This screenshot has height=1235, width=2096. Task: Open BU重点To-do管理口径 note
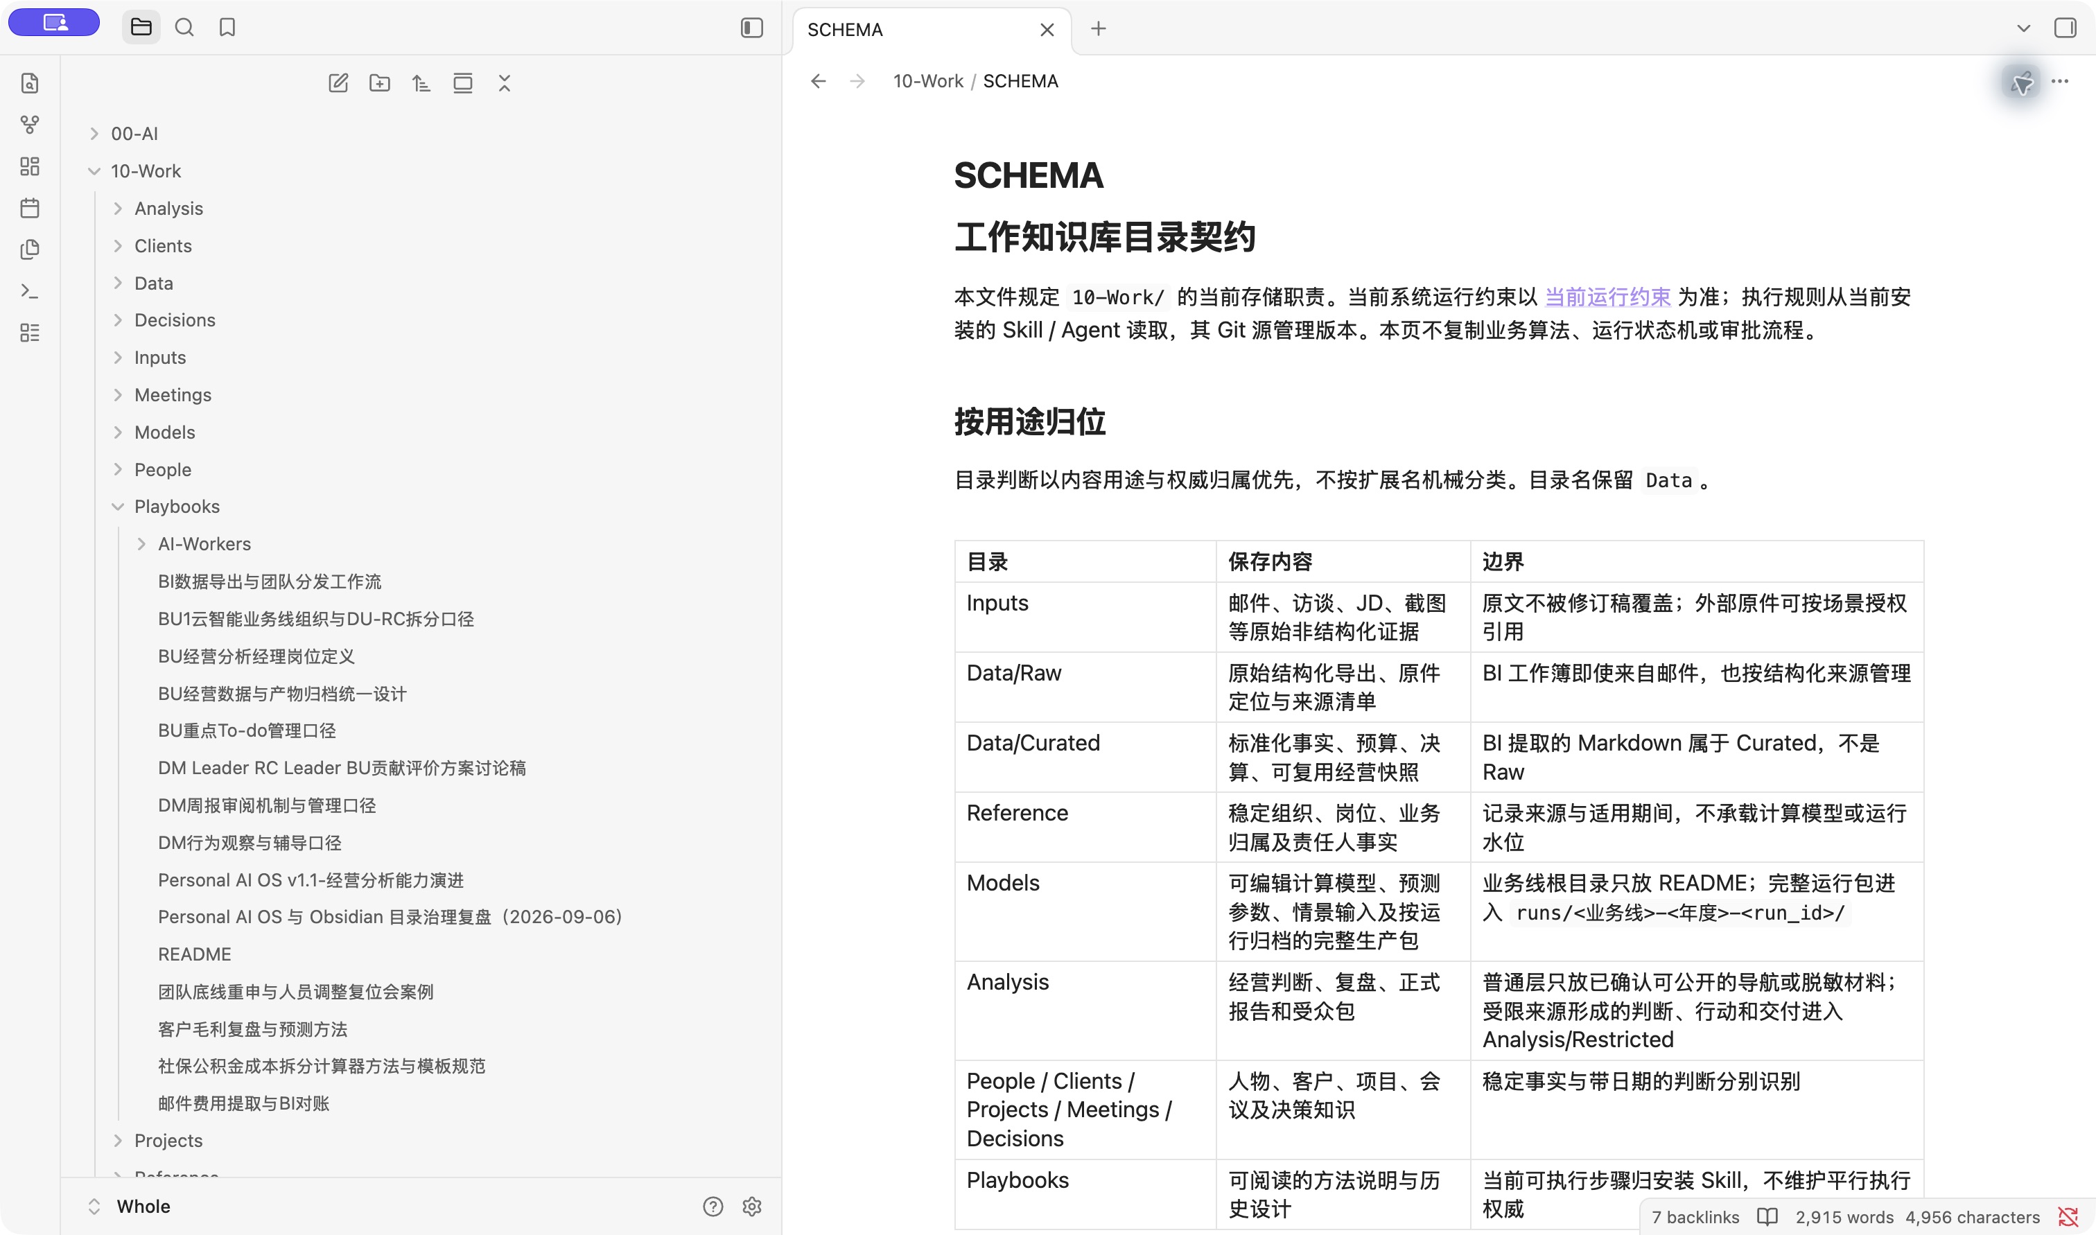(247, 730)
